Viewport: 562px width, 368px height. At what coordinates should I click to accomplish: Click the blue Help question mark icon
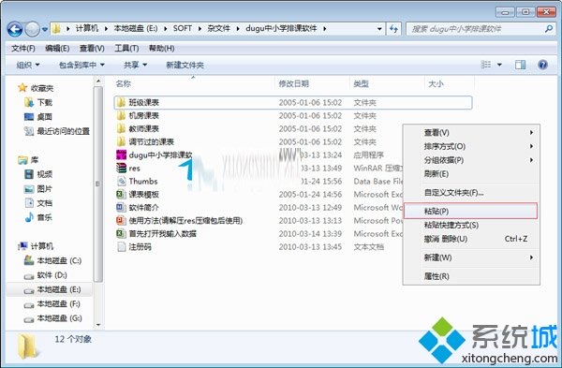pyautogui.click(x=542, y=65)
